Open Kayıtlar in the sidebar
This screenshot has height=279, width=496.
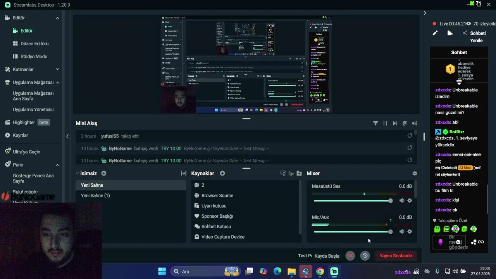(16, 135)
